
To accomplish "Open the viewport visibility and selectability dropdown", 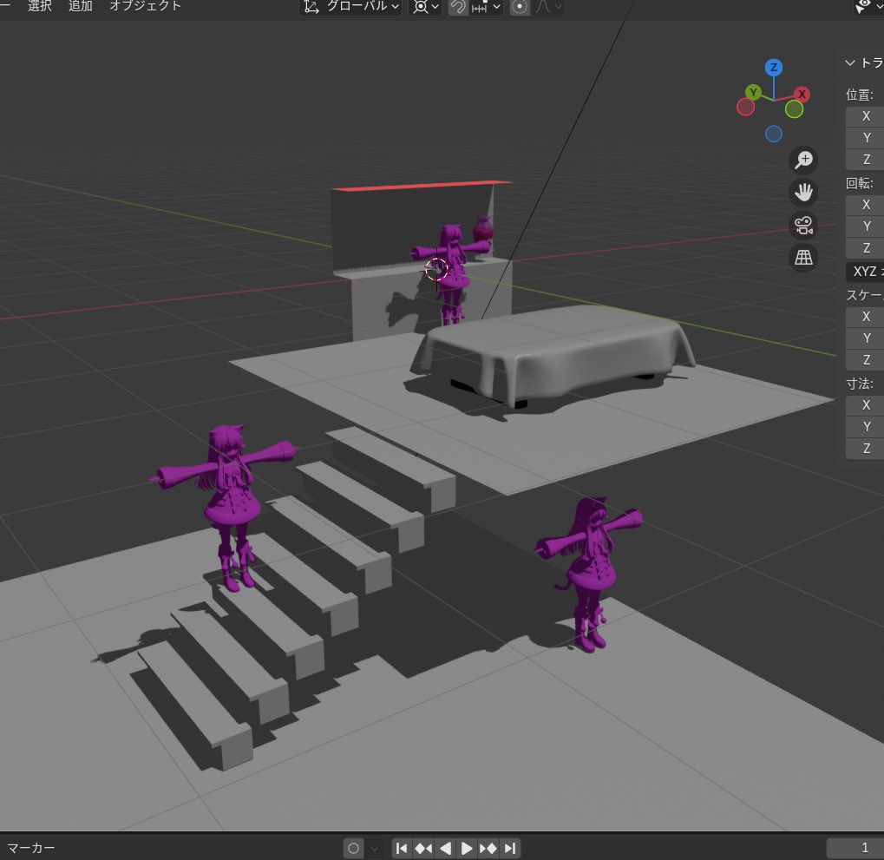I will [x=868, y=6].
